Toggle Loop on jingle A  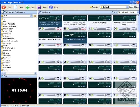pos(55,20)
